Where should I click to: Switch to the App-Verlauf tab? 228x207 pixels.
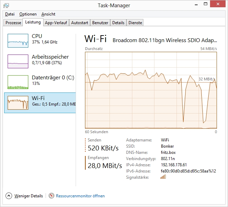click(x=56, y=23)
